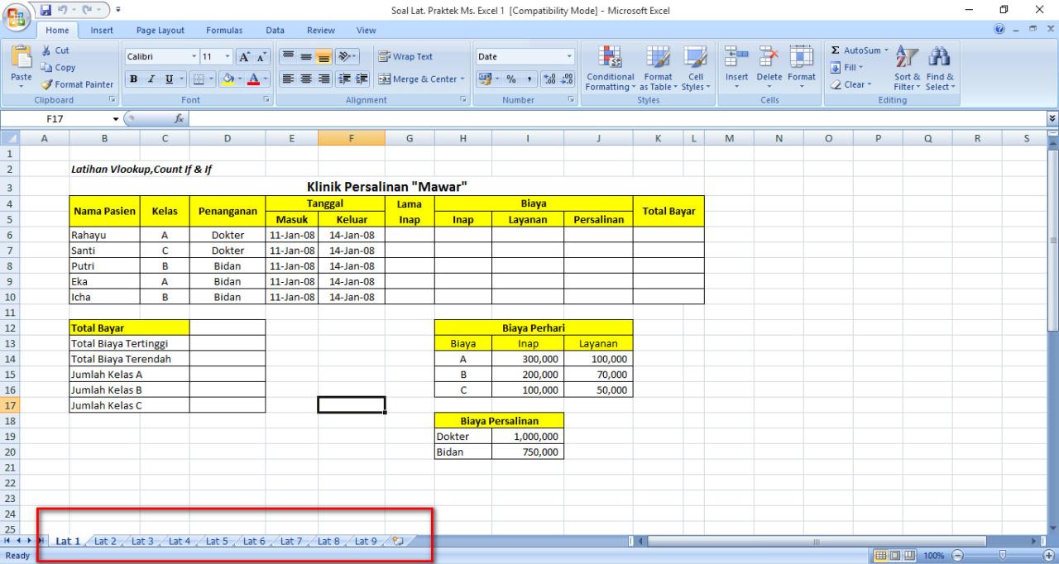Open Format as Table gallery
This screenshot has width=1059, height=564.
click(658, 69)
